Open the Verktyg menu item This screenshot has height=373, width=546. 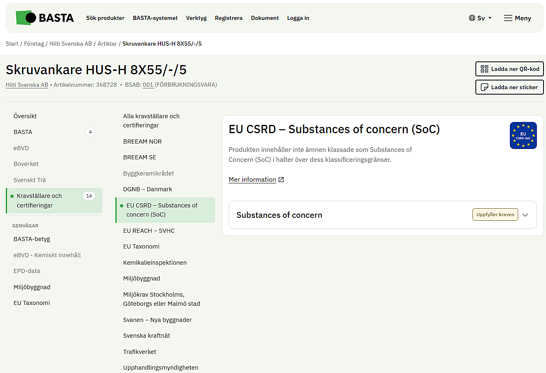coord(196,18)
